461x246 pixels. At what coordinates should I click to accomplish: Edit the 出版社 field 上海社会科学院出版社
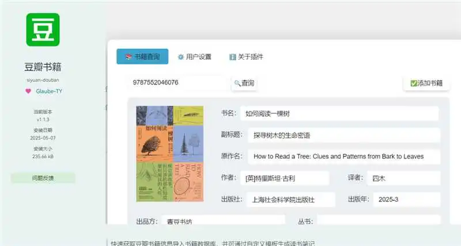click(x=290, y=199)
